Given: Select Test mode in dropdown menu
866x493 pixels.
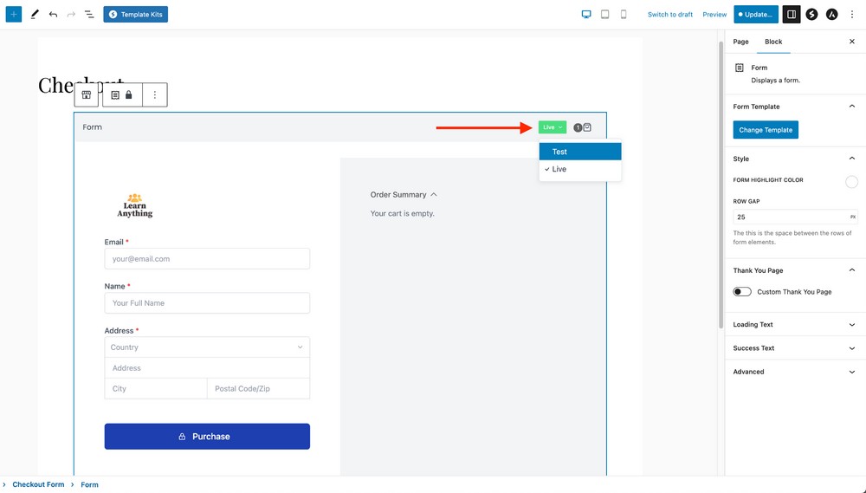Looking at the screenshot, I should point(580,152).
